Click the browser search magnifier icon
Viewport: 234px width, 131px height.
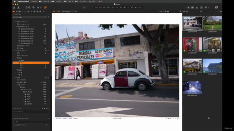(x=218, y=11)
